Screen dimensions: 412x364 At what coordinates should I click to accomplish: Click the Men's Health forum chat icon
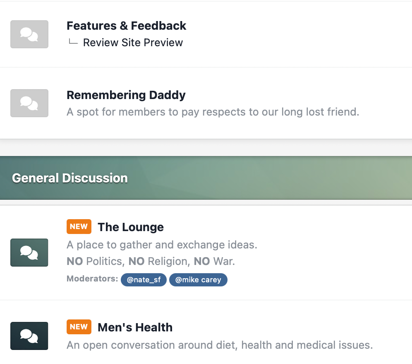pos(29,336)
